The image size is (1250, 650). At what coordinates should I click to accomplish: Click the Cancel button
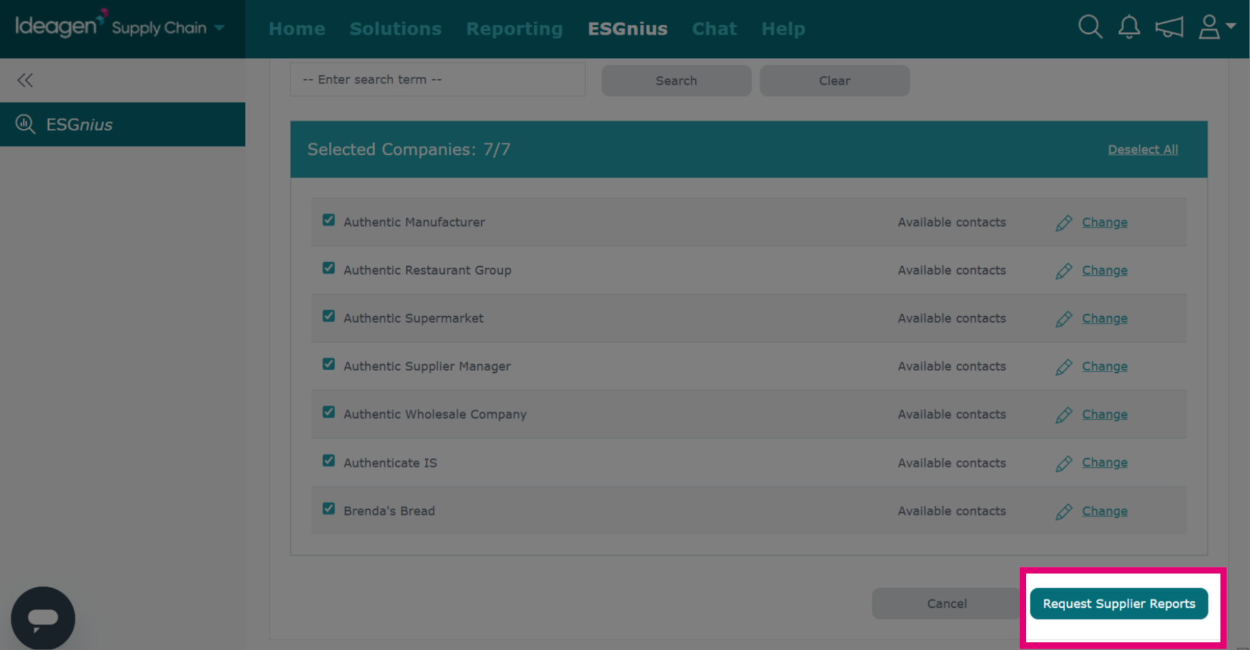pyautogui.click(x=947, y=604)
